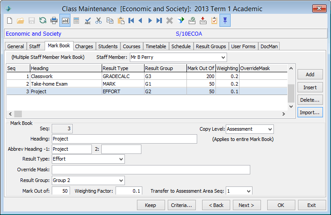Click the Abbrev Heading 2 field
This screenshot has height=215, width=331.
tap(121, 149)
